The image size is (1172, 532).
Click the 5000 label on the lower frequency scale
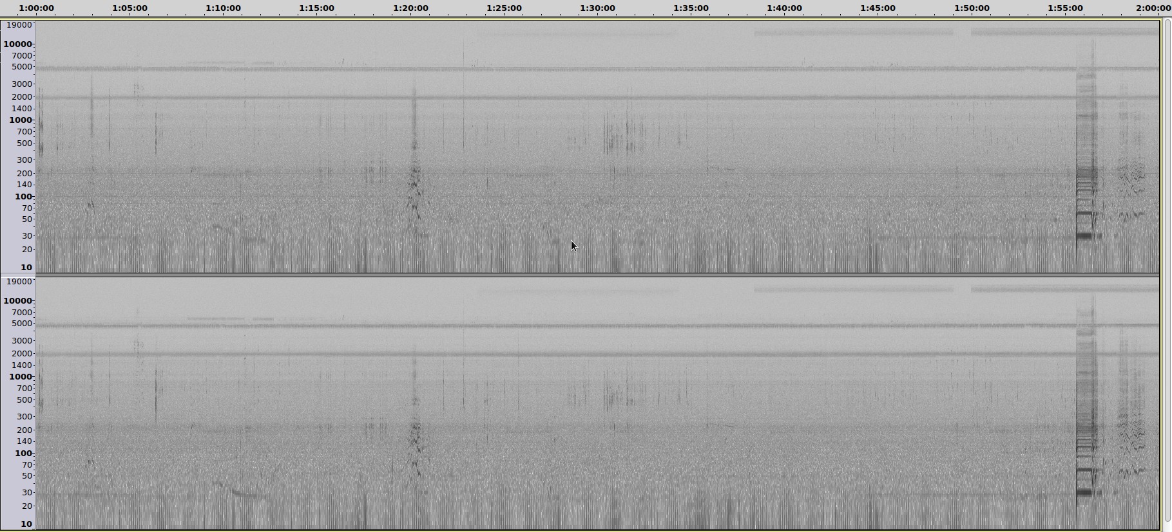(22, 324)
